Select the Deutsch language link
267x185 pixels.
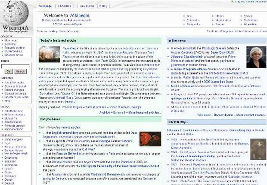pyautogui.click(x=9, y=183)
